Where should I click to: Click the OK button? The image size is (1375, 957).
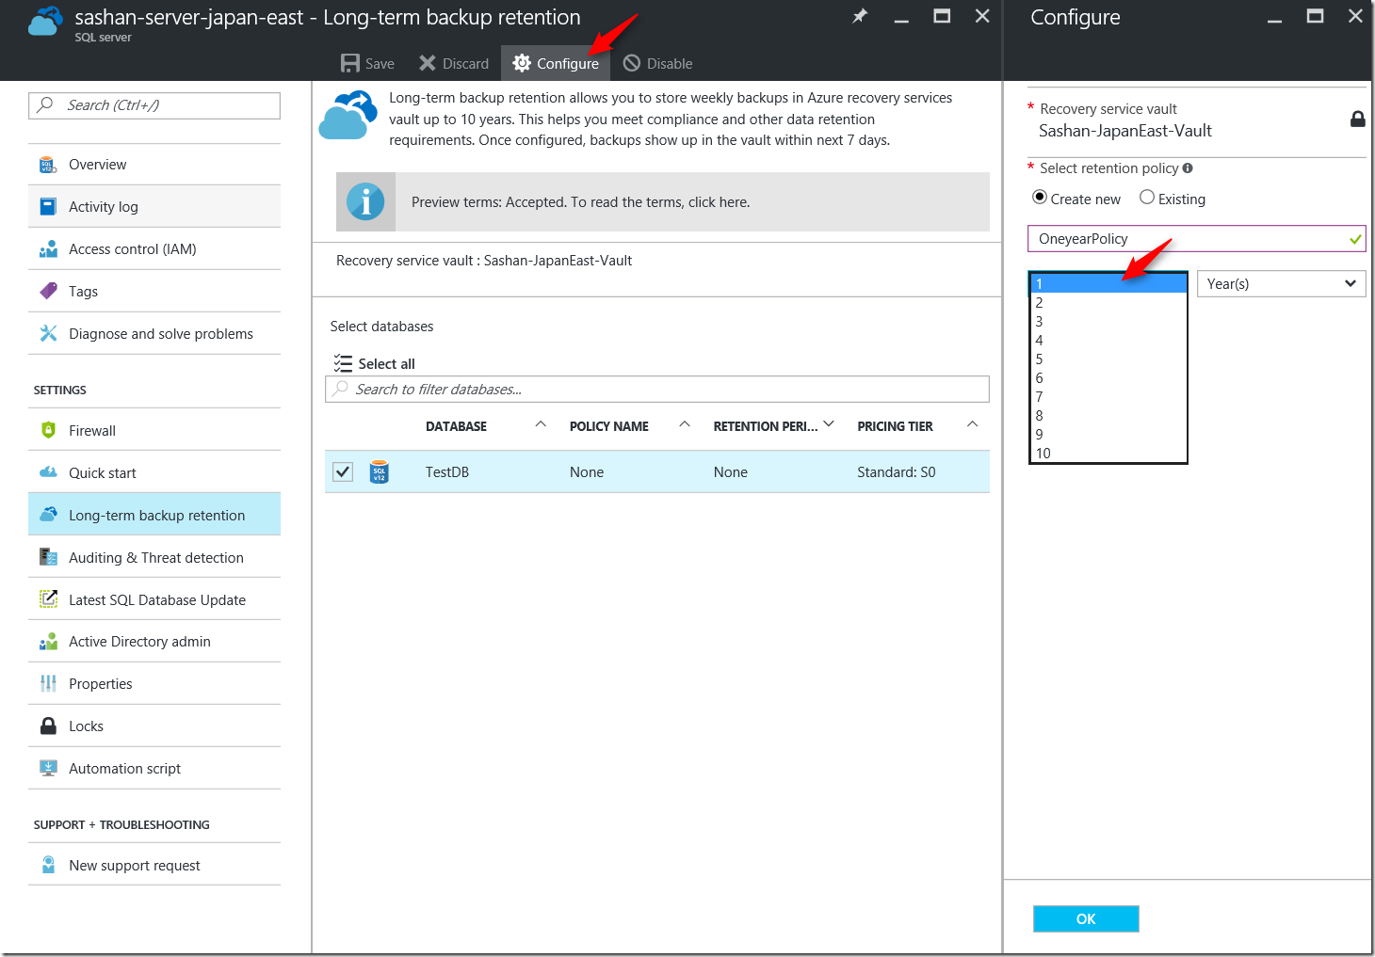[x=1085, y=918]
